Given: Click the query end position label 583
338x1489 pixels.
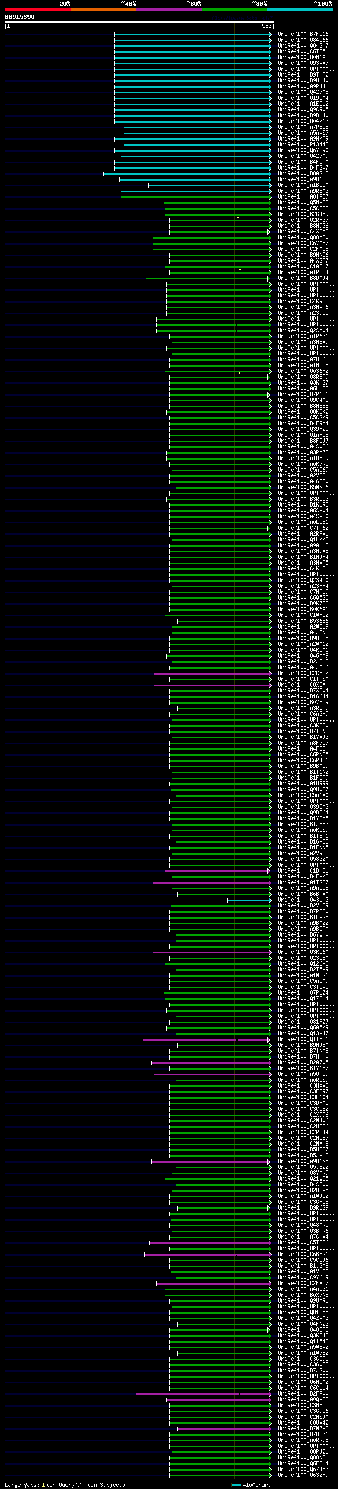Looking at the screenshot, I should pos(267,26).
